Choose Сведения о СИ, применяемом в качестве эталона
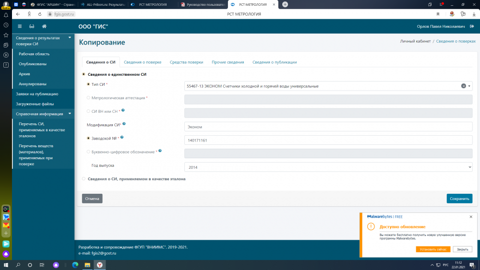Image resolution: width=480 pixels, height=270 pixels. [x=84, y=179]
